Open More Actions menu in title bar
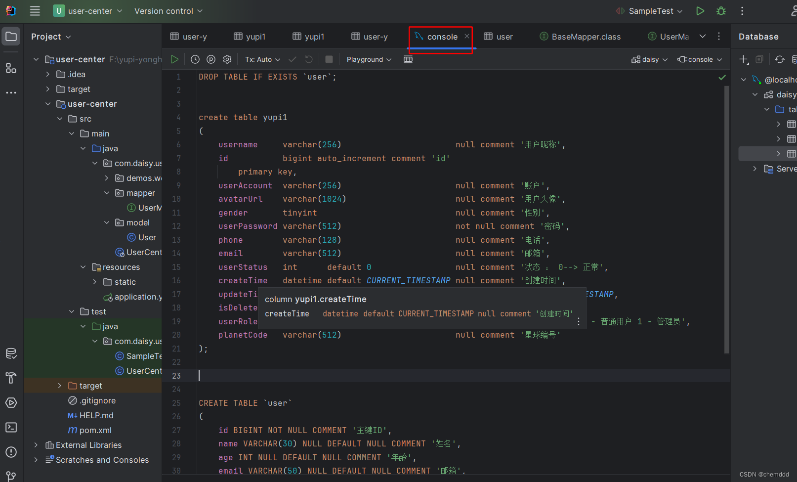 pyautogui.click(x=742, y=11)
